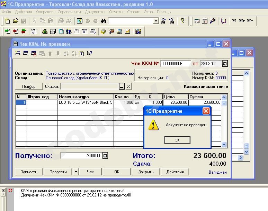Viewport: 268px width, 211px height.
Task: Select the LCD 18.5 LG W1946SN Black cell
Action: [x=86, y=102]
